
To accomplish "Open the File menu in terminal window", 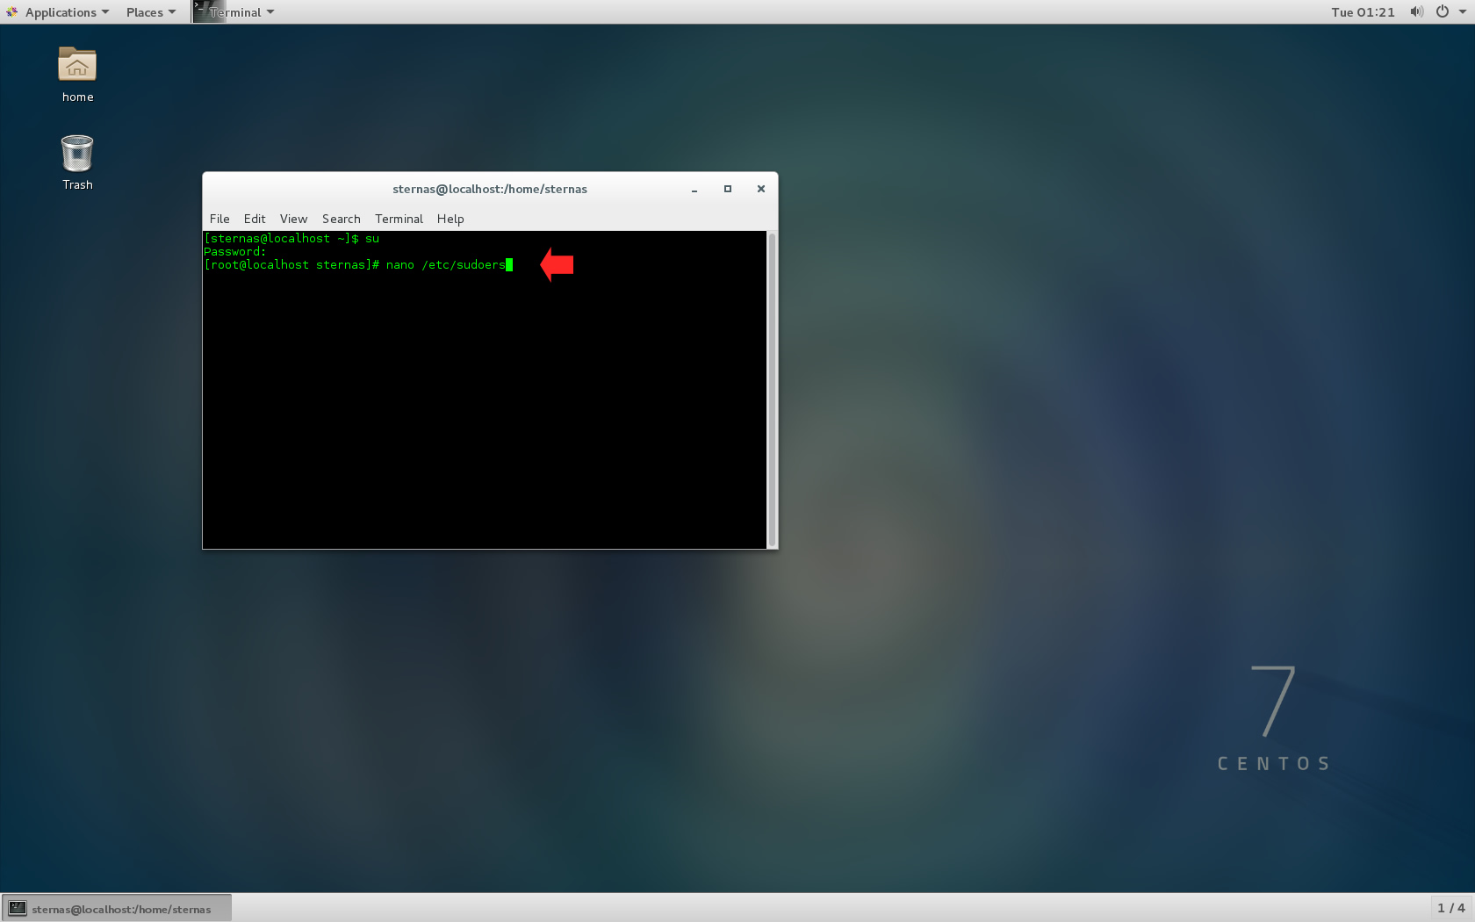I will (219, 219).
